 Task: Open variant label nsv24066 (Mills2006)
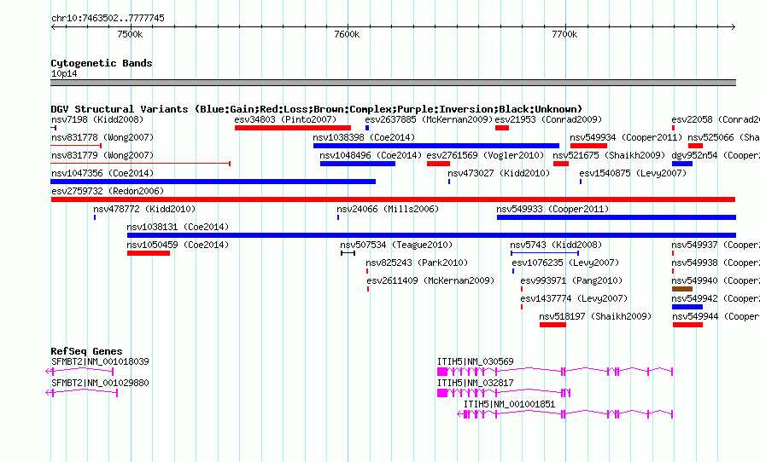[388, 209]
